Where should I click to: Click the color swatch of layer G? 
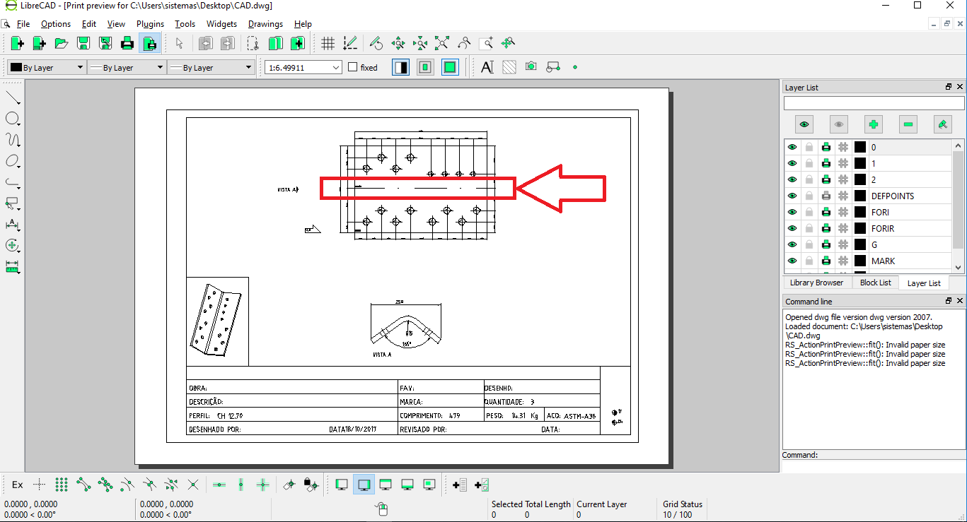860,244
